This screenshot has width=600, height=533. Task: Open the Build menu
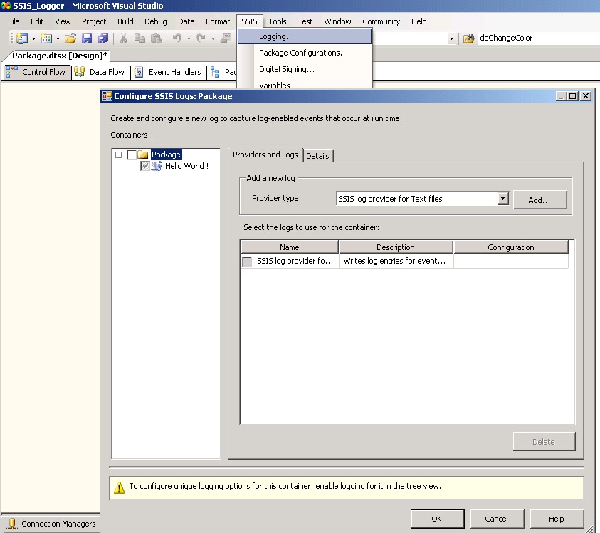125,21
